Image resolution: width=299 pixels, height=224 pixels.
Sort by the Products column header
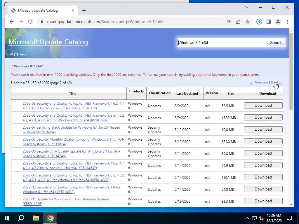point(136,91)
